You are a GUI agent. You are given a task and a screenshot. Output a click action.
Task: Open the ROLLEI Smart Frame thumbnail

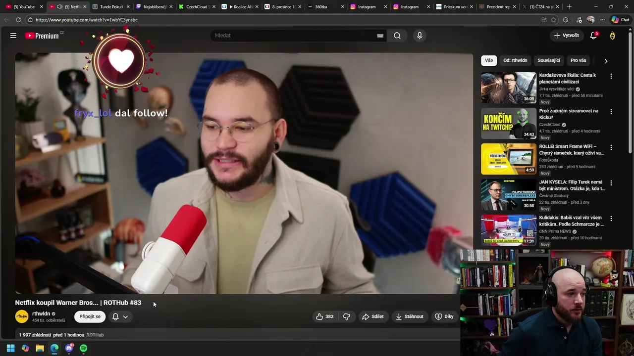pos(509,159)
